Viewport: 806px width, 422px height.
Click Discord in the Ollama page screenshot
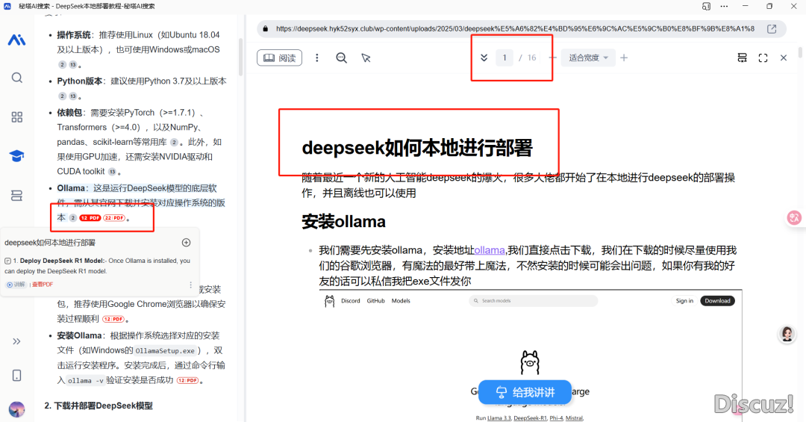click(x=351, y=300)
